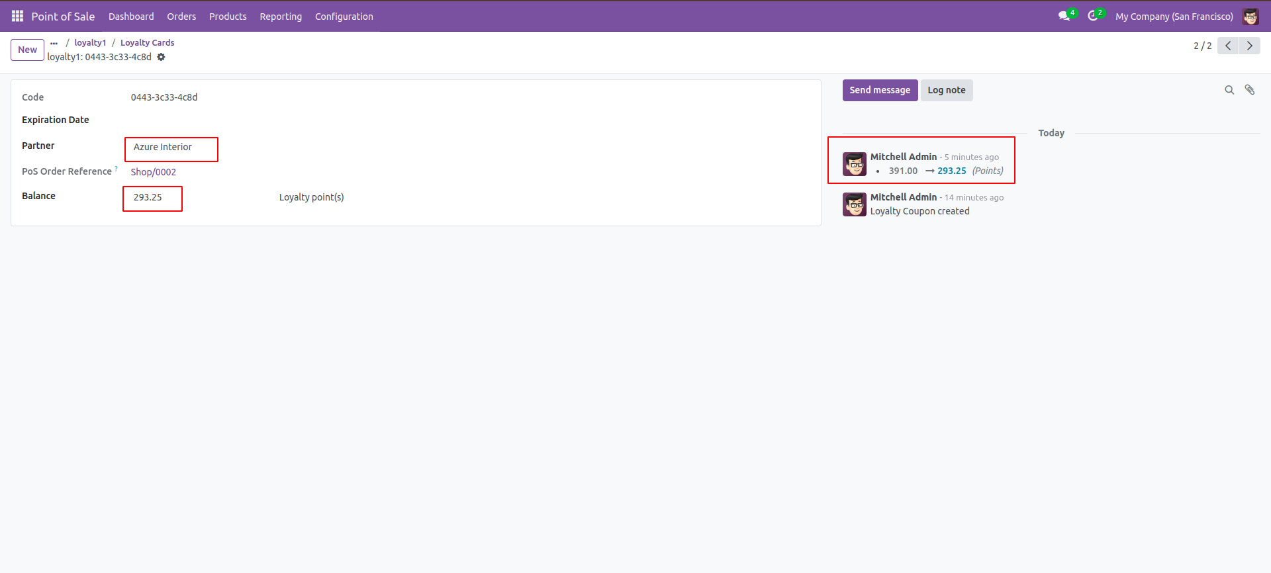This screenshot has height=573, width=1271.
Task: Open the user avatar menu in top bar
Action: click(1250, 16)
